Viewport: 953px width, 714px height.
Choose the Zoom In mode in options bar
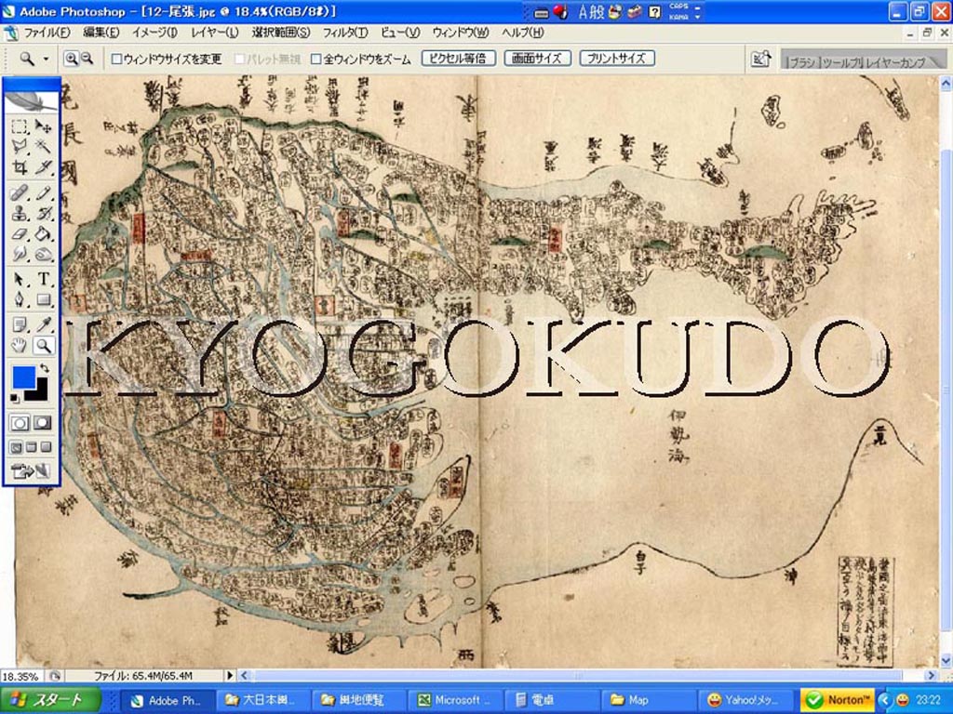pos(72,59)
